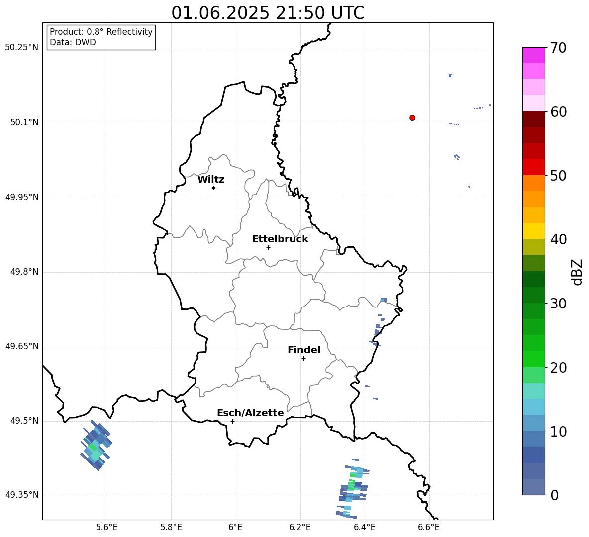Click the 49.35°N latitude label

tap(22, 495)
